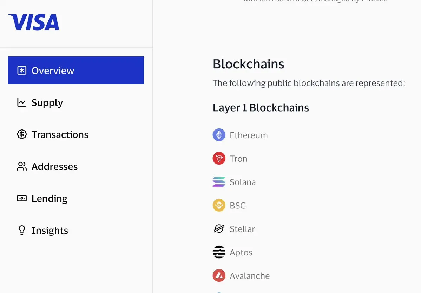Image resolution: width=421 pixels, height=293 pixels.
Task: Click the Avalanche logo icon
Action: pyautogui.click(x=219, y=275)
